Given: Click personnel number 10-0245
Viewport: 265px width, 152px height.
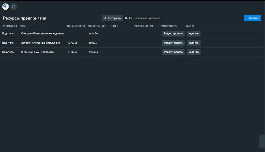Looking at the screenshot, I should (72, 52).
